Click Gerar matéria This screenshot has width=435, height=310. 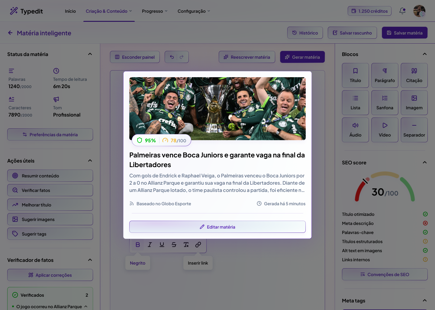(x=302, y=57)
